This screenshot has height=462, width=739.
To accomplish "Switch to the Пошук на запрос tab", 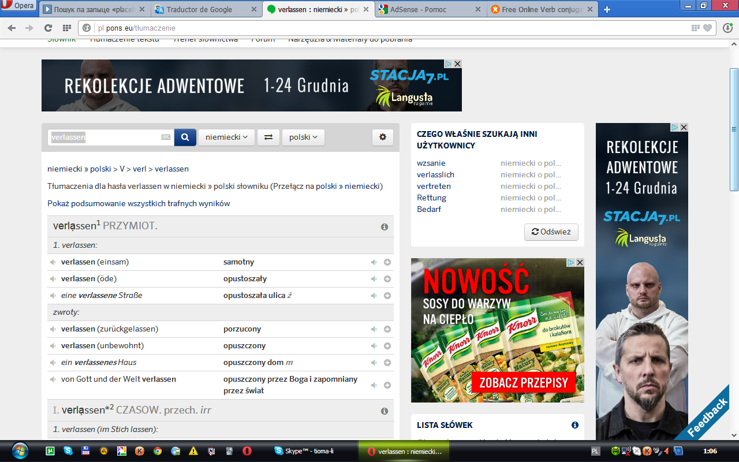I will (x=95, y=9).
